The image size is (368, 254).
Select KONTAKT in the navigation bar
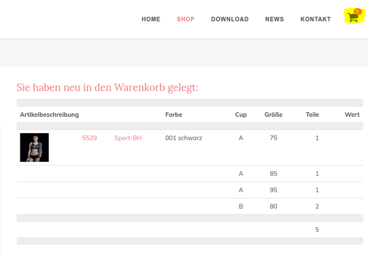(315, 19)
